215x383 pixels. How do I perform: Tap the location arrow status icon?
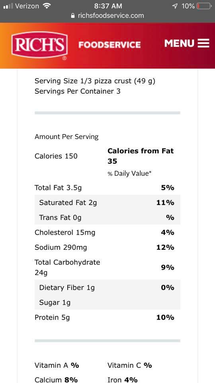175,6
